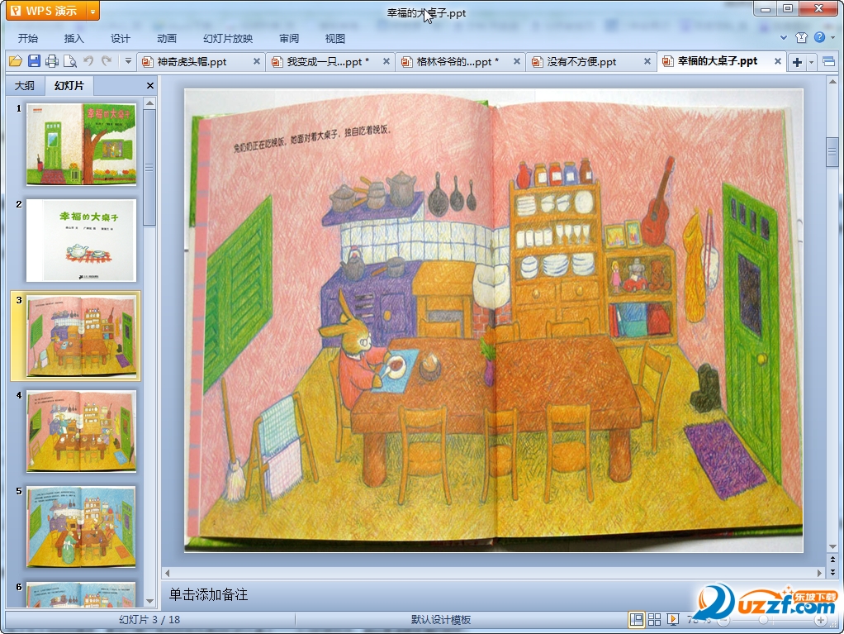The width and height of the screenshot is (844, 634).
Task: Open the 开始 menu tab
Action: 28,38
